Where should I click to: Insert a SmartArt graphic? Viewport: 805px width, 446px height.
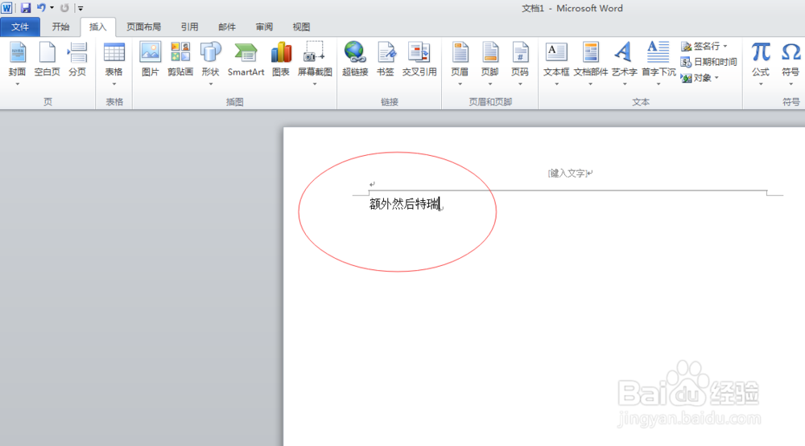[246, 59]
